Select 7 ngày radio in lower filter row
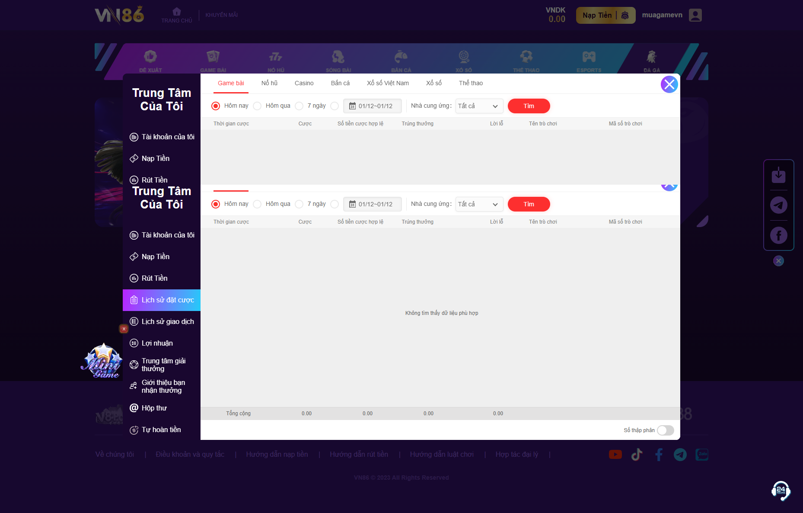This screenshot has height=513, width=803. point(299,204)
